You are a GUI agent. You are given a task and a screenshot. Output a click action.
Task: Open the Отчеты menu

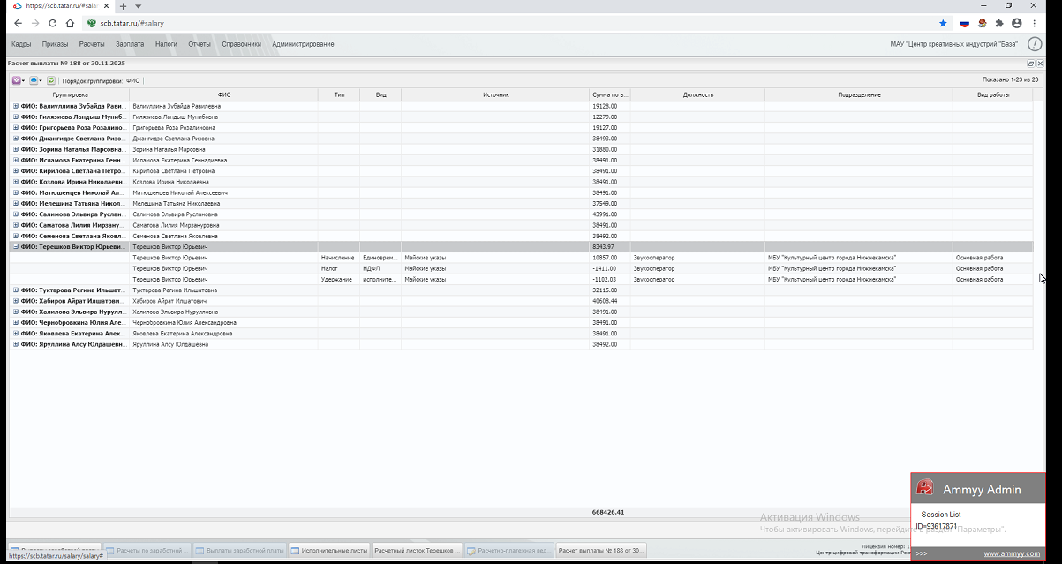(200, 44)
